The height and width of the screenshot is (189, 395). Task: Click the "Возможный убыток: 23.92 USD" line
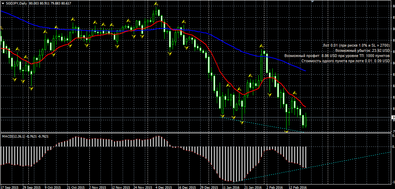[x=362, y=51]
